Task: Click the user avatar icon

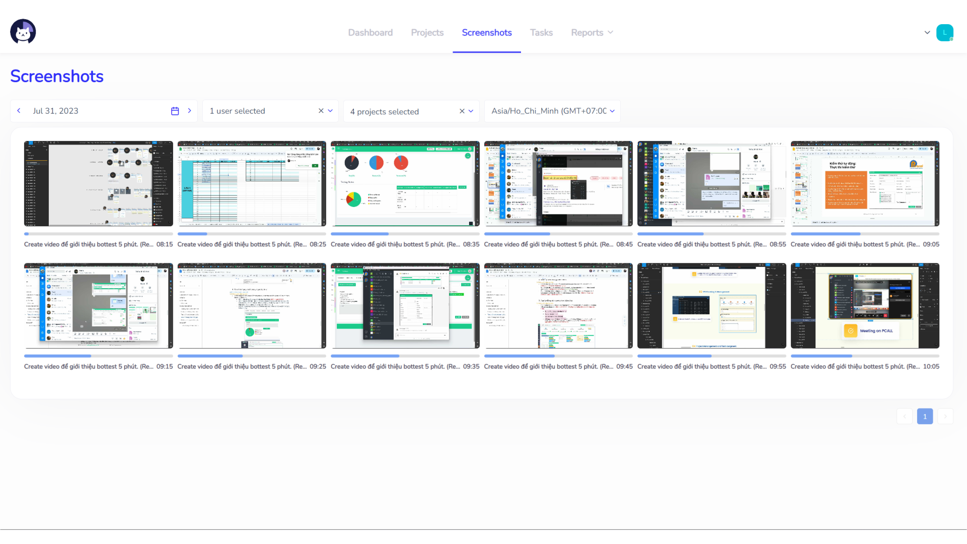Action: pyautogui.click(x=944, y=32)
